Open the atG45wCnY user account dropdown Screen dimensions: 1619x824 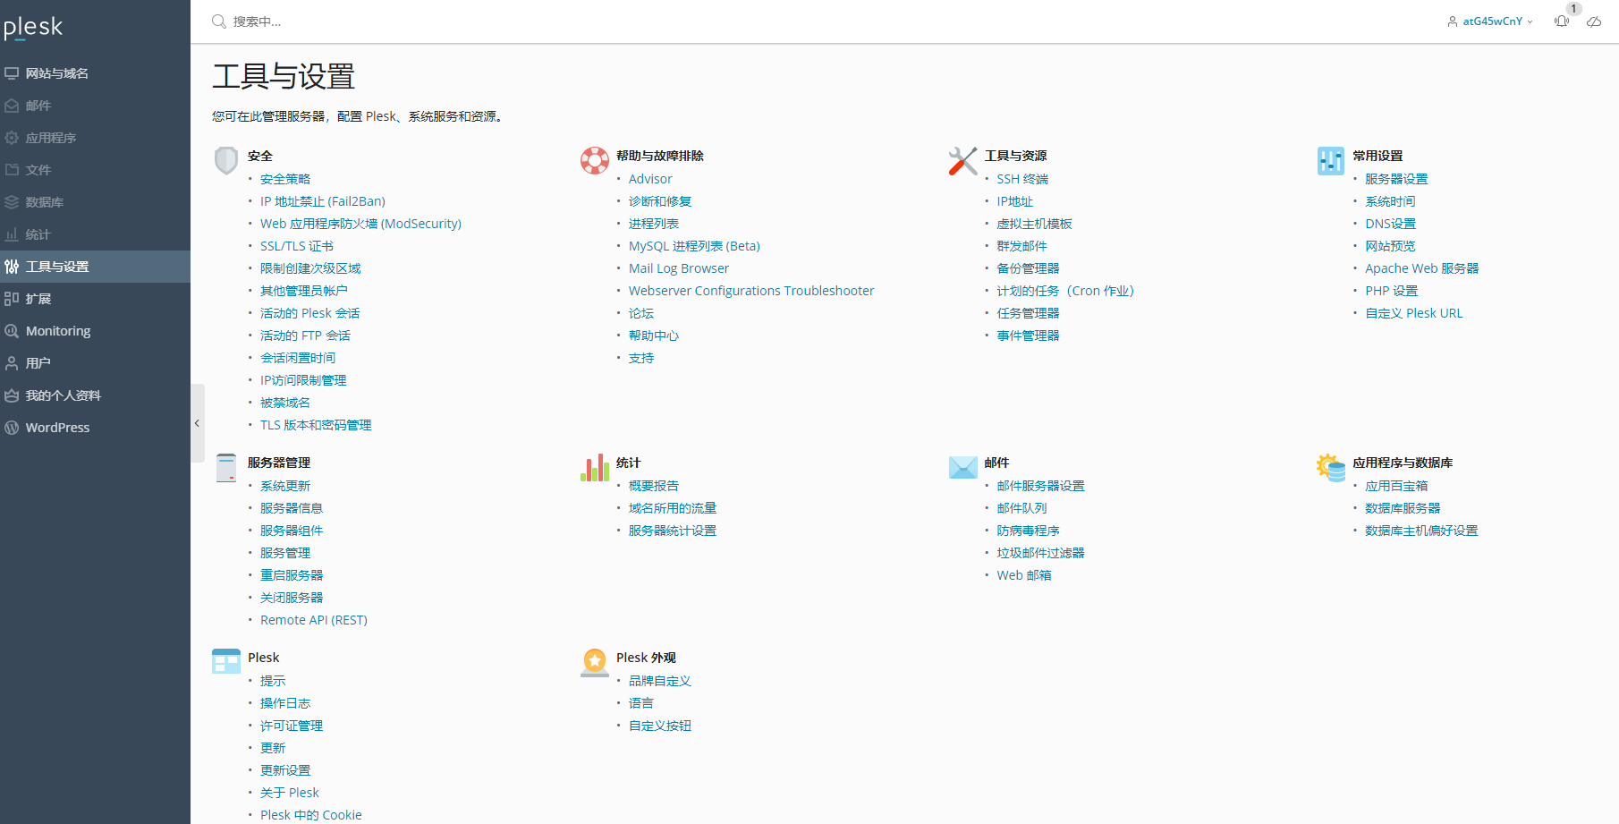coord(1490,21)
